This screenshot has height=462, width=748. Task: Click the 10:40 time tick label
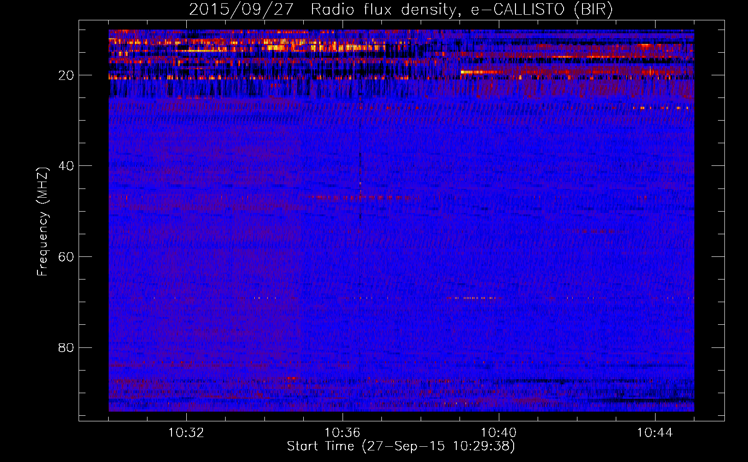click(499, 433)
